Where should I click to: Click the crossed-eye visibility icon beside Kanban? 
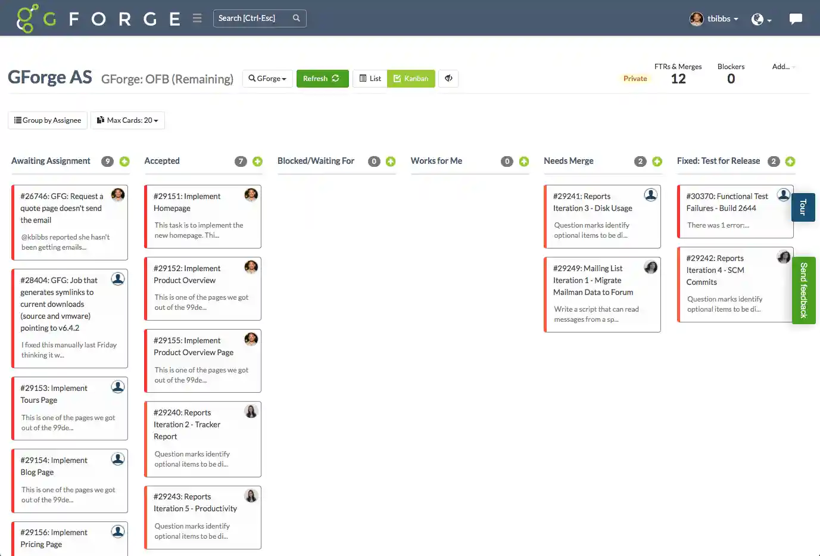(x=448, y=78)
